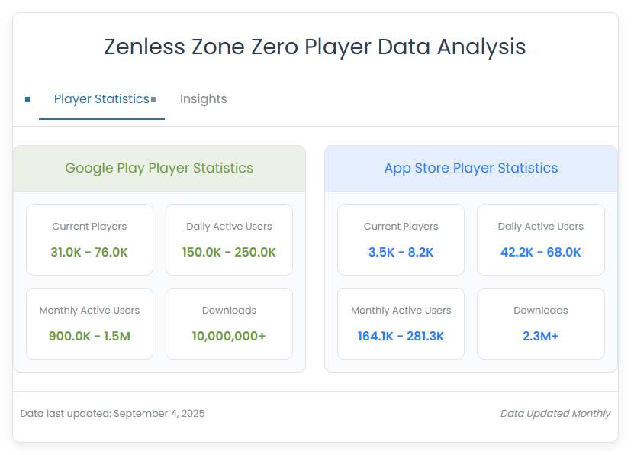Select the Player Statistics tab
634x455 pixels.
(101, 99)
